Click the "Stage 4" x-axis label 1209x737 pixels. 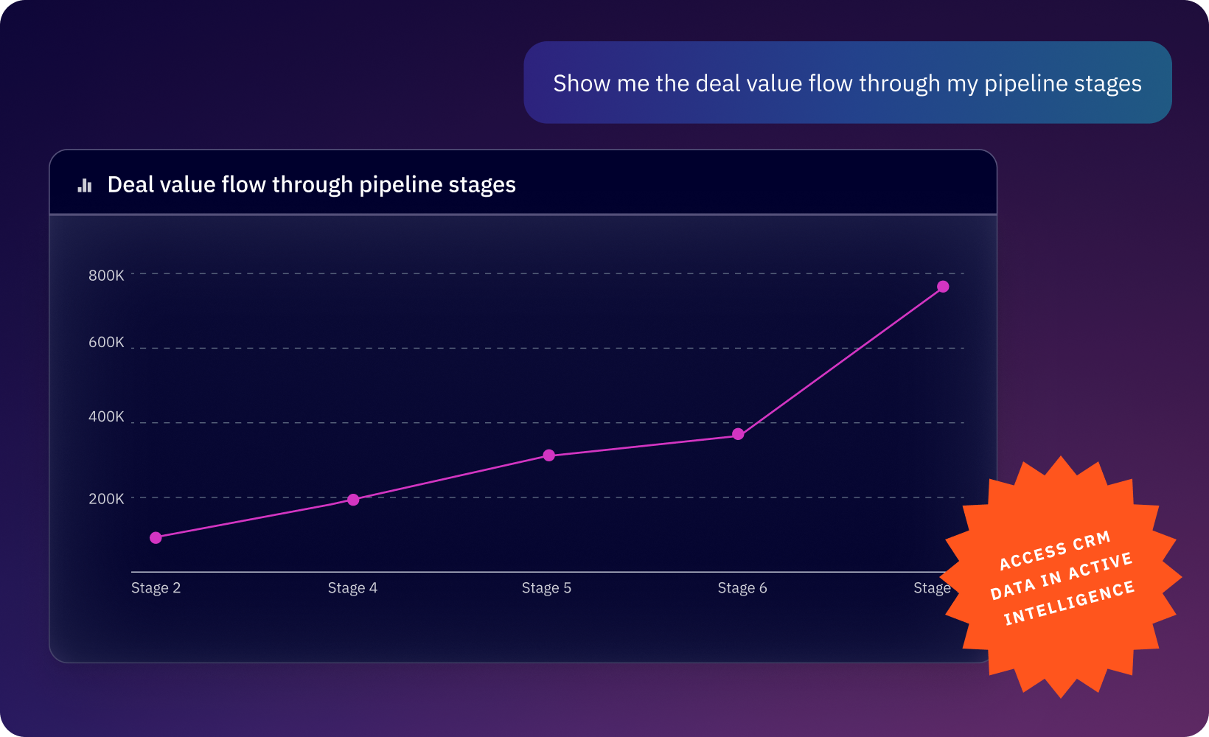(x=352, y=588)
